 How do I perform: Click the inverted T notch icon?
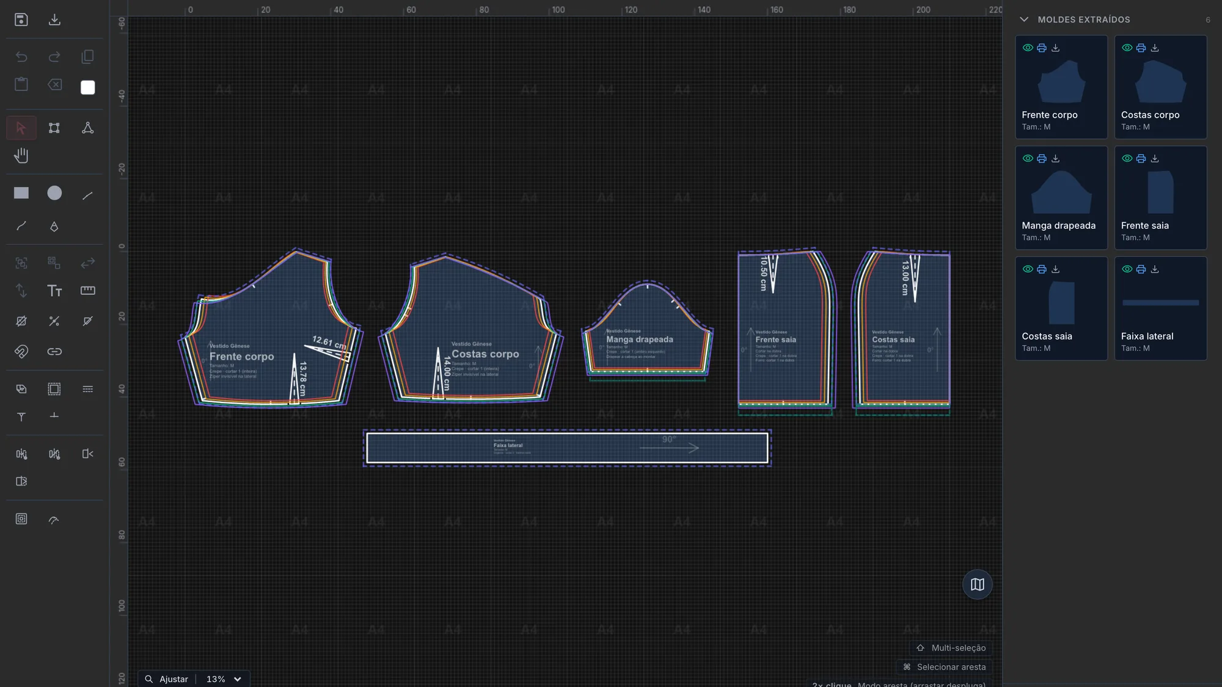[x=54, y=416]
